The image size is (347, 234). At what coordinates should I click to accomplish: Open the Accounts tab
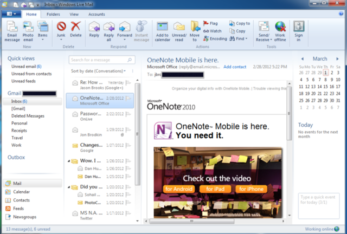[97, 14]
